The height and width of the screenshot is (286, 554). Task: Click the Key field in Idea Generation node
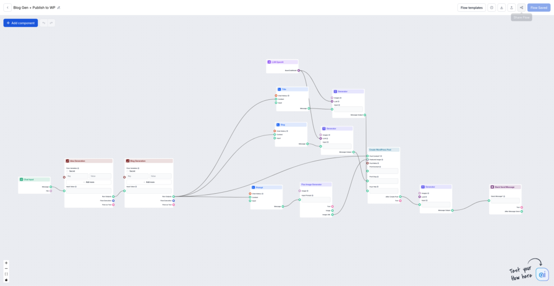[77, 176]
